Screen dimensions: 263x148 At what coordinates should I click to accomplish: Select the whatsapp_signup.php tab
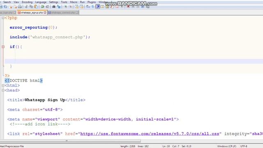pos(32,13)
